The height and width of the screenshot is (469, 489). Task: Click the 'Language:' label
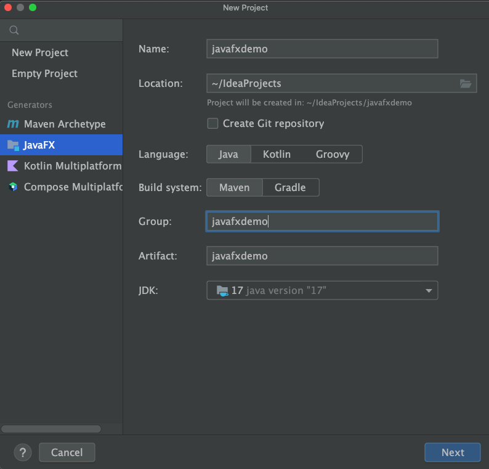163,154
